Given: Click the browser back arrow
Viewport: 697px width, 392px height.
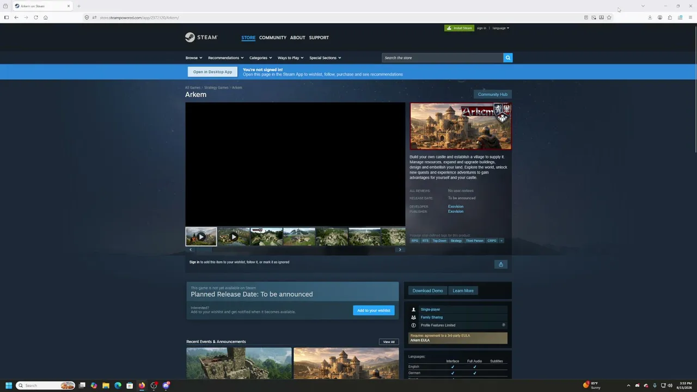Looking at the screenshot, I should [x=16, y=17].
